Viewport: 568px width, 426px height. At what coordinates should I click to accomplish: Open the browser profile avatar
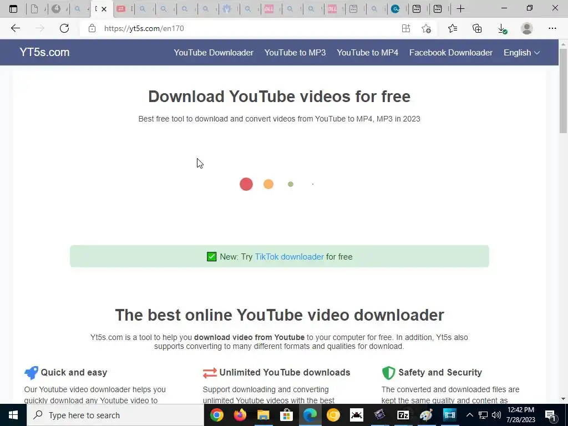pos(527,28)
